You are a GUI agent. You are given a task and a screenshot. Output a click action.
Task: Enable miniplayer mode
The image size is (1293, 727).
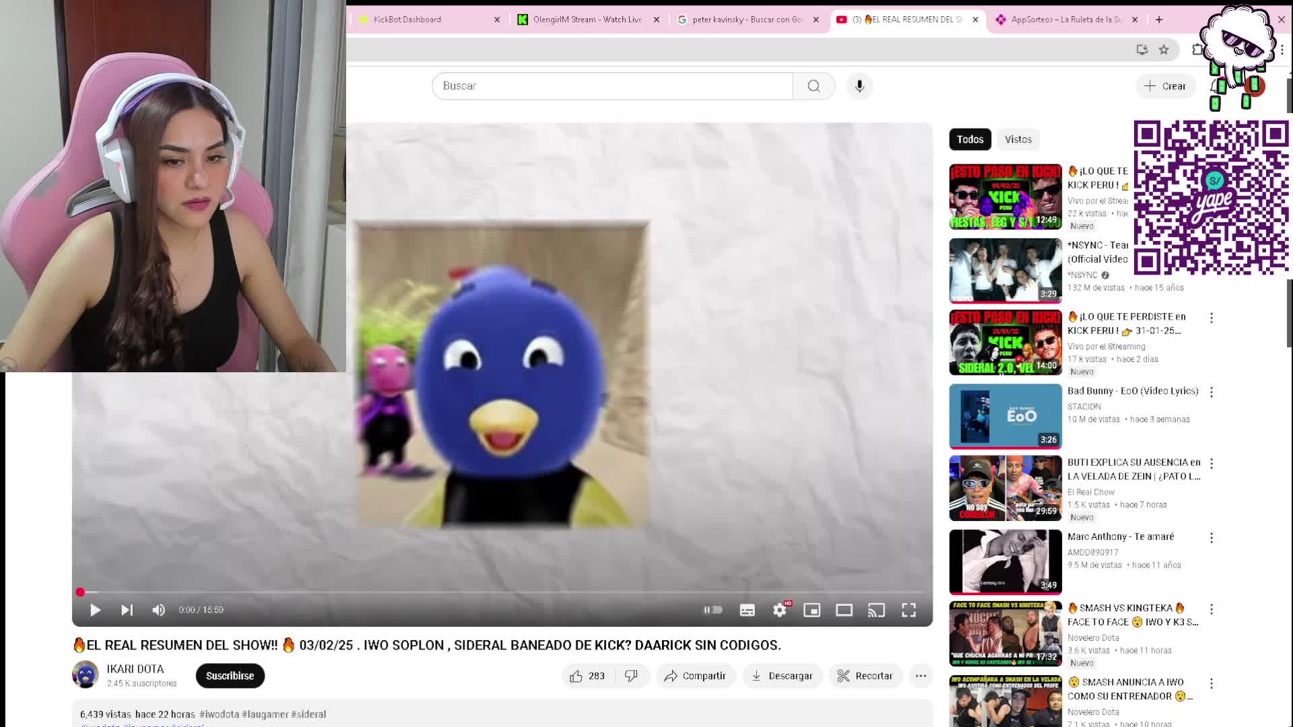(812, 610)
